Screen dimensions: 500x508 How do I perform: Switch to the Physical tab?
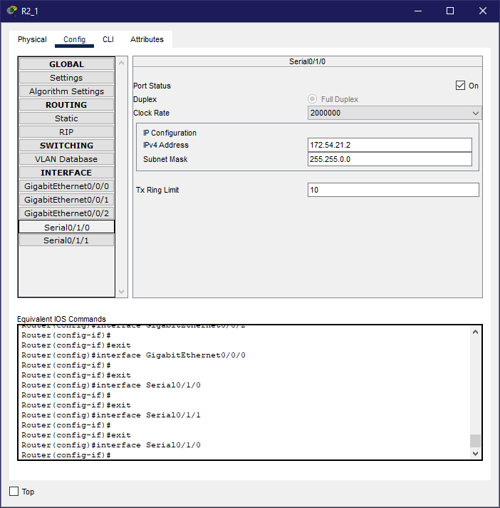32,39
